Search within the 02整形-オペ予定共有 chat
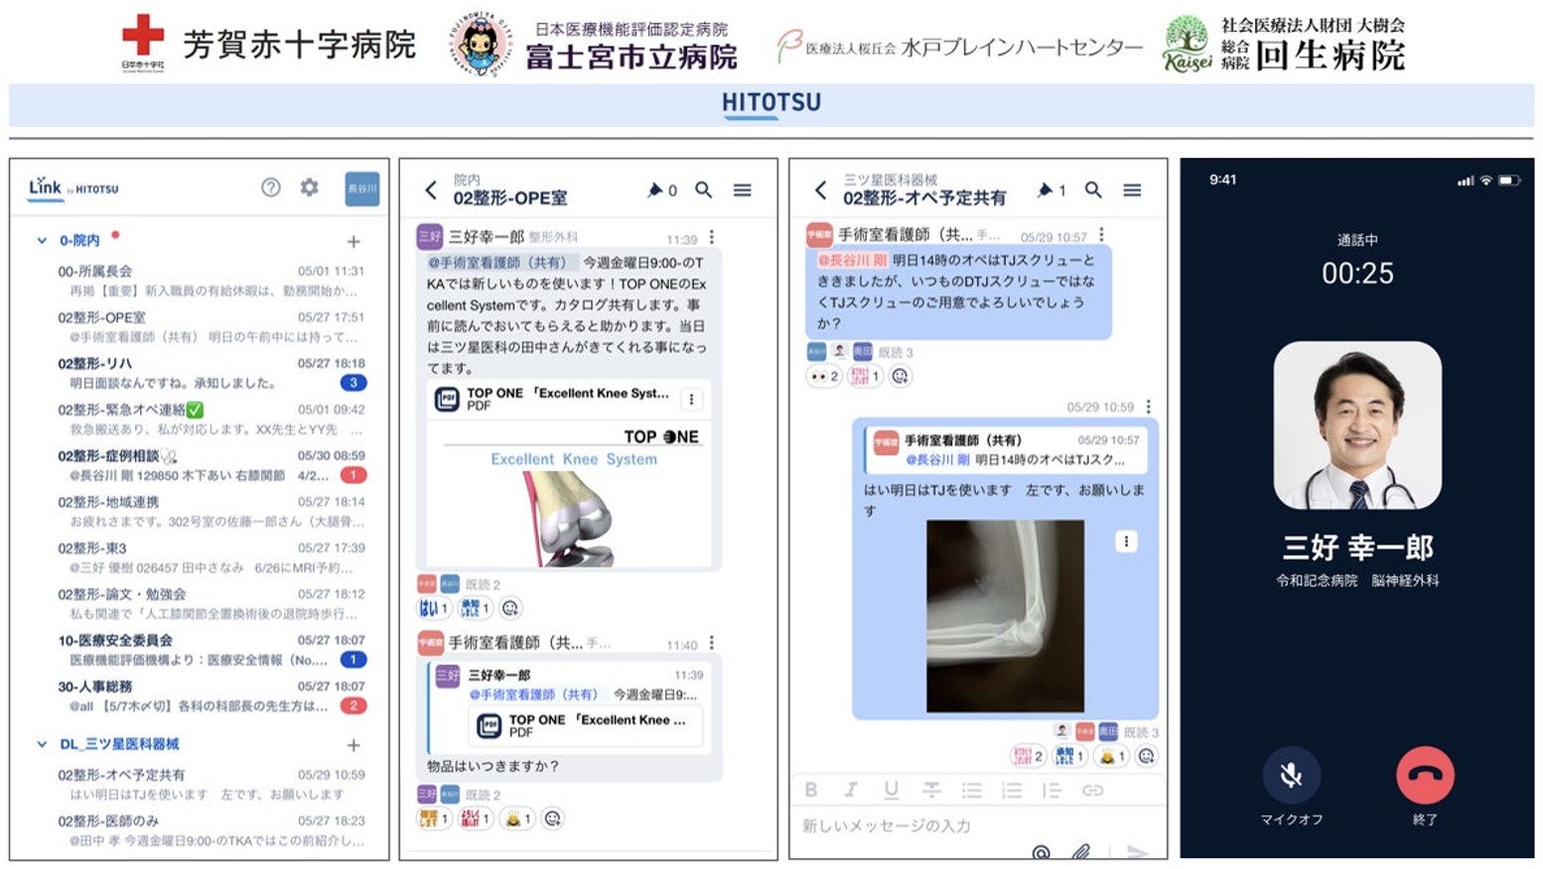 [x=1093, y=189]
